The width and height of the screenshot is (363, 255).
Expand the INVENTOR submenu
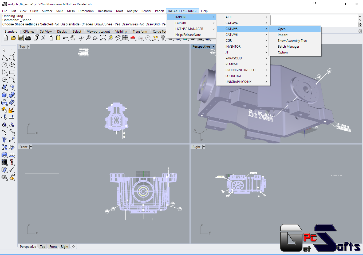click(243, 47)
